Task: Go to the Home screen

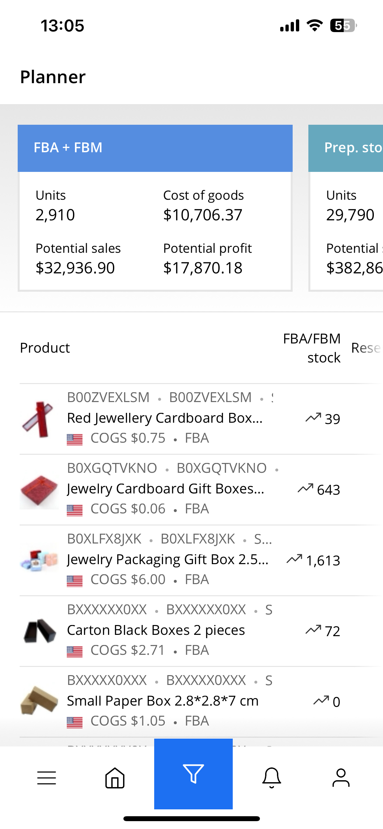Action: (115, 779)
